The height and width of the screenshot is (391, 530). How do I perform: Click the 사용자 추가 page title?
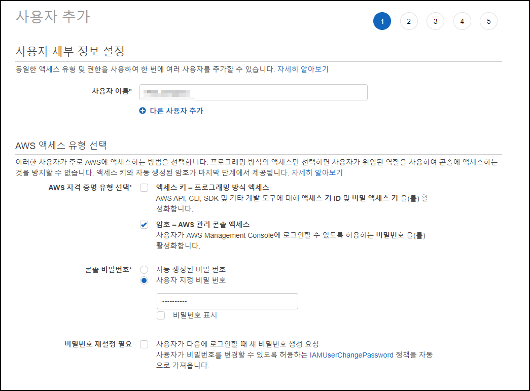pyautogui.click(x=53, y=17)
